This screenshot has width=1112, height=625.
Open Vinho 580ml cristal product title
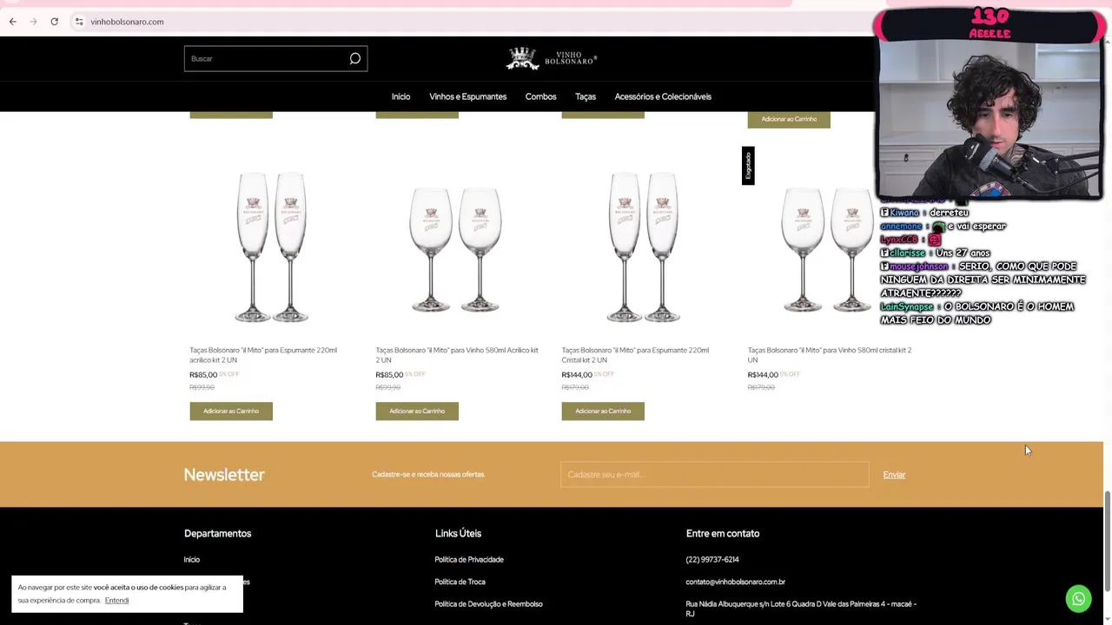point(830,355)
